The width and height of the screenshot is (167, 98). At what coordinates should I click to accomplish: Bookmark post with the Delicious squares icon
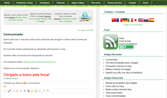[x=9, y=91]
